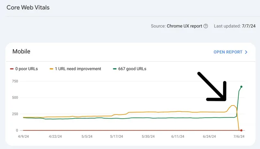The height and width of the screenshot is (149, 260).
Task: Select the '1 URL need improvement' legend label
Action: pyautogui.click(x=78, y=69)
